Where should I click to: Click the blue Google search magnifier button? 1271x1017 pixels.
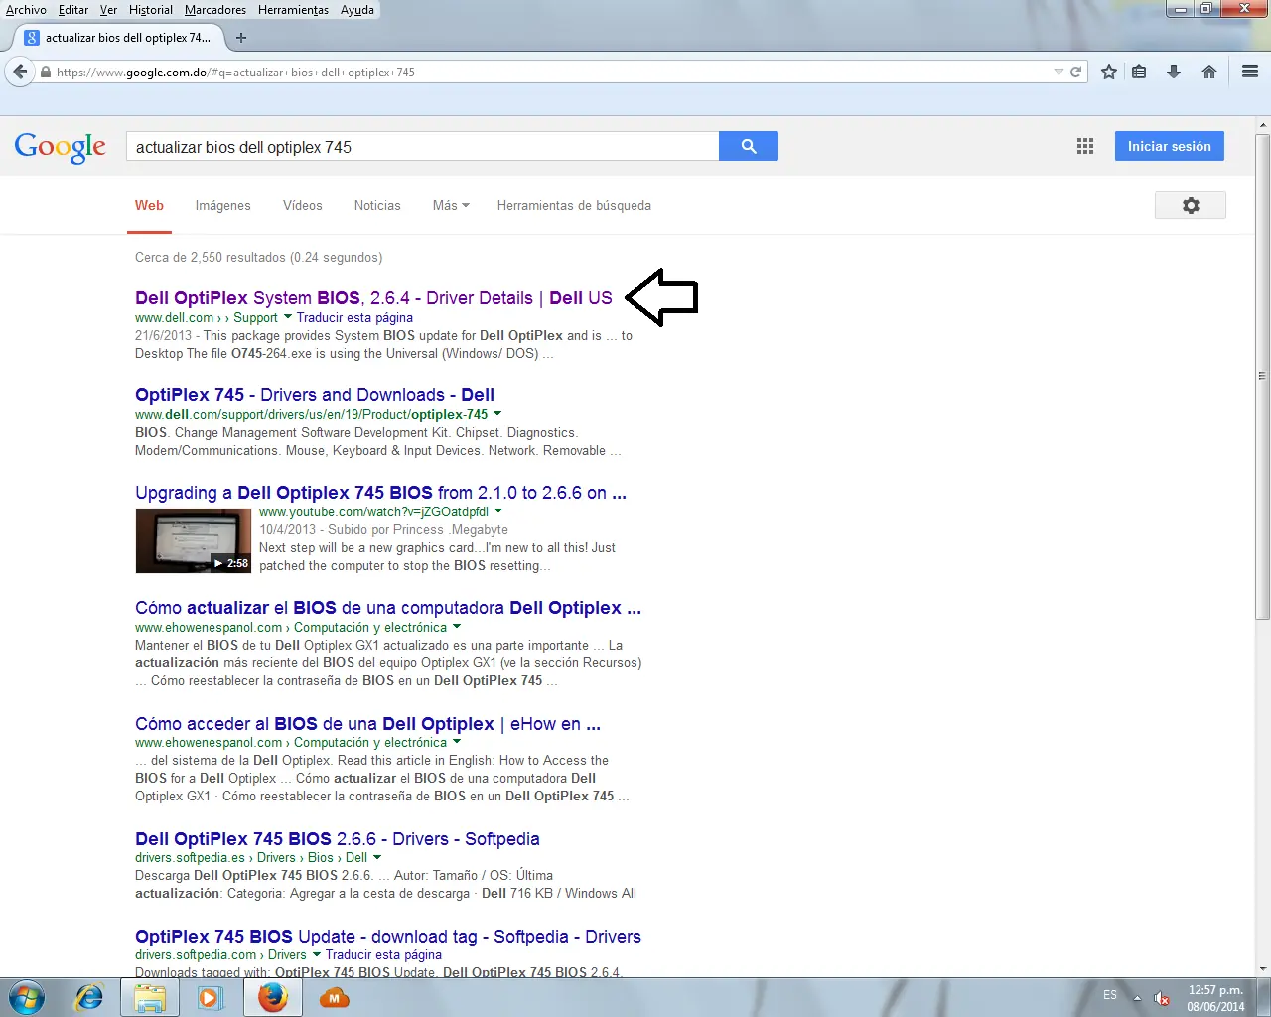pos(749,146)
